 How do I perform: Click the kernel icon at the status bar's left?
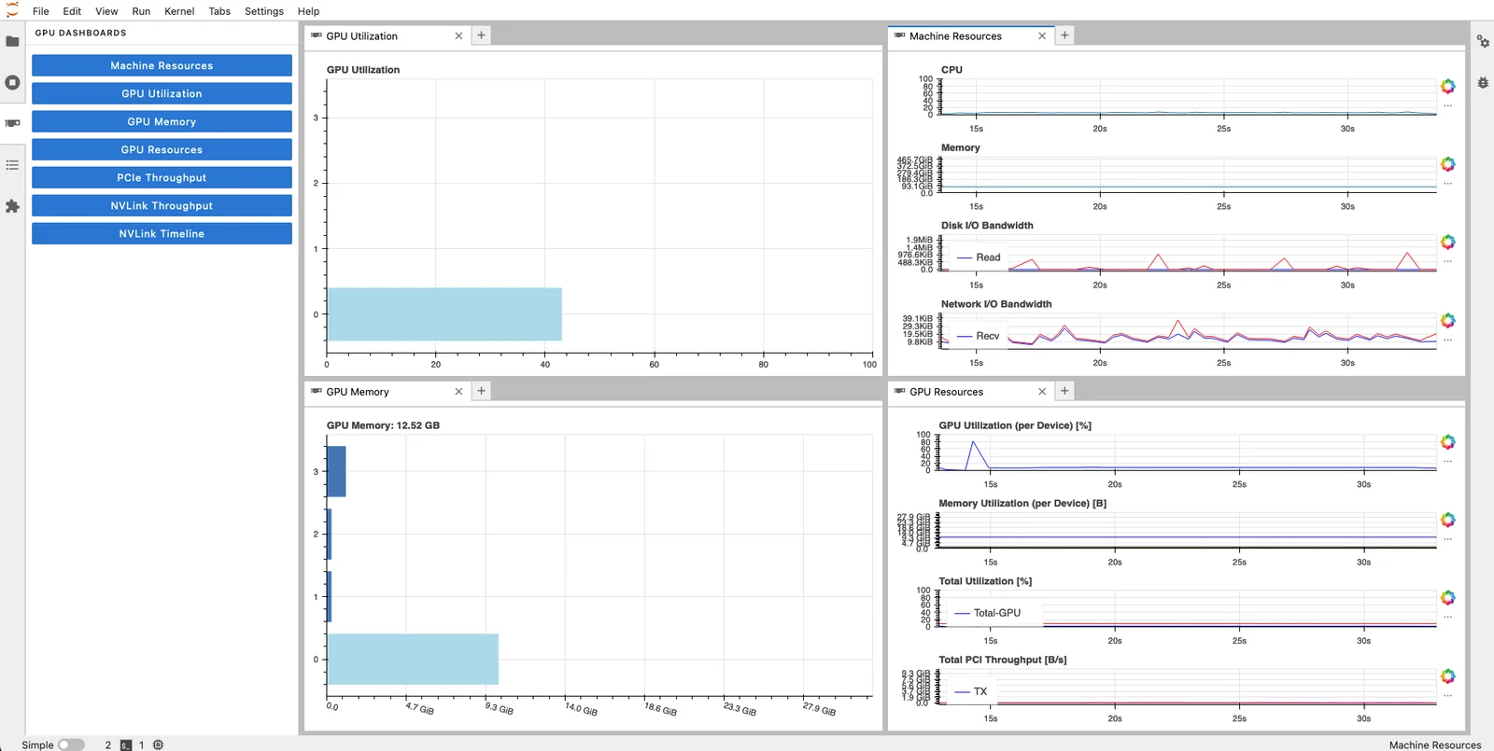point(158,744)
